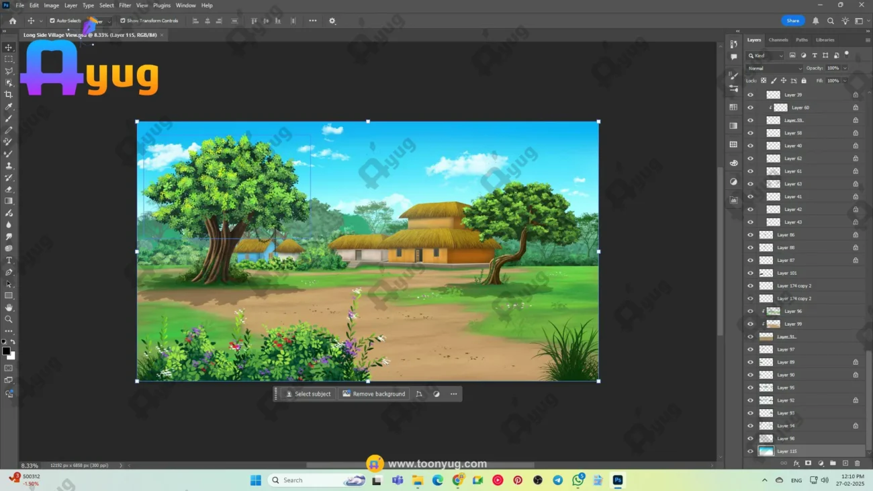Toggle visibility of Layer 101

pyautogui.click(x=750, y=273)
